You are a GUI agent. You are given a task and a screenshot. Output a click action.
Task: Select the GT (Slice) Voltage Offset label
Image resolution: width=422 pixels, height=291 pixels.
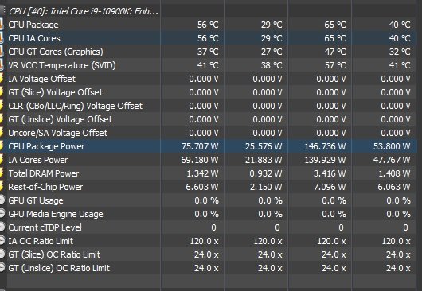[56, 92]
